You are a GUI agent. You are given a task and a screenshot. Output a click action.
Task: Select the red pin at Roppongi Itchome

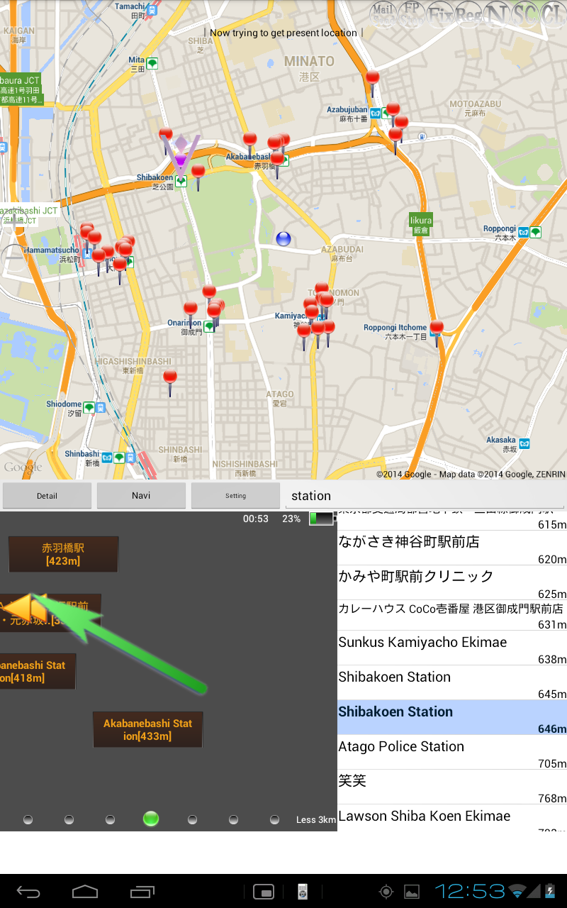tap(437, 332)
